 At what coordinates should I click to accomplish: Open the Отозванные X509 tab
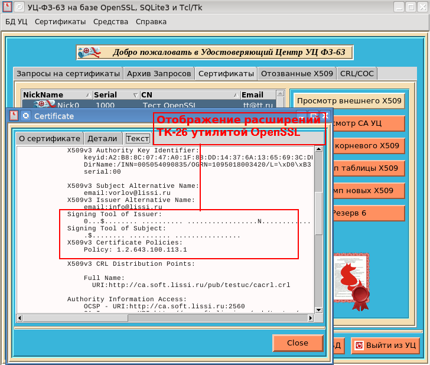pyautogui.click(x=297, y=73)
